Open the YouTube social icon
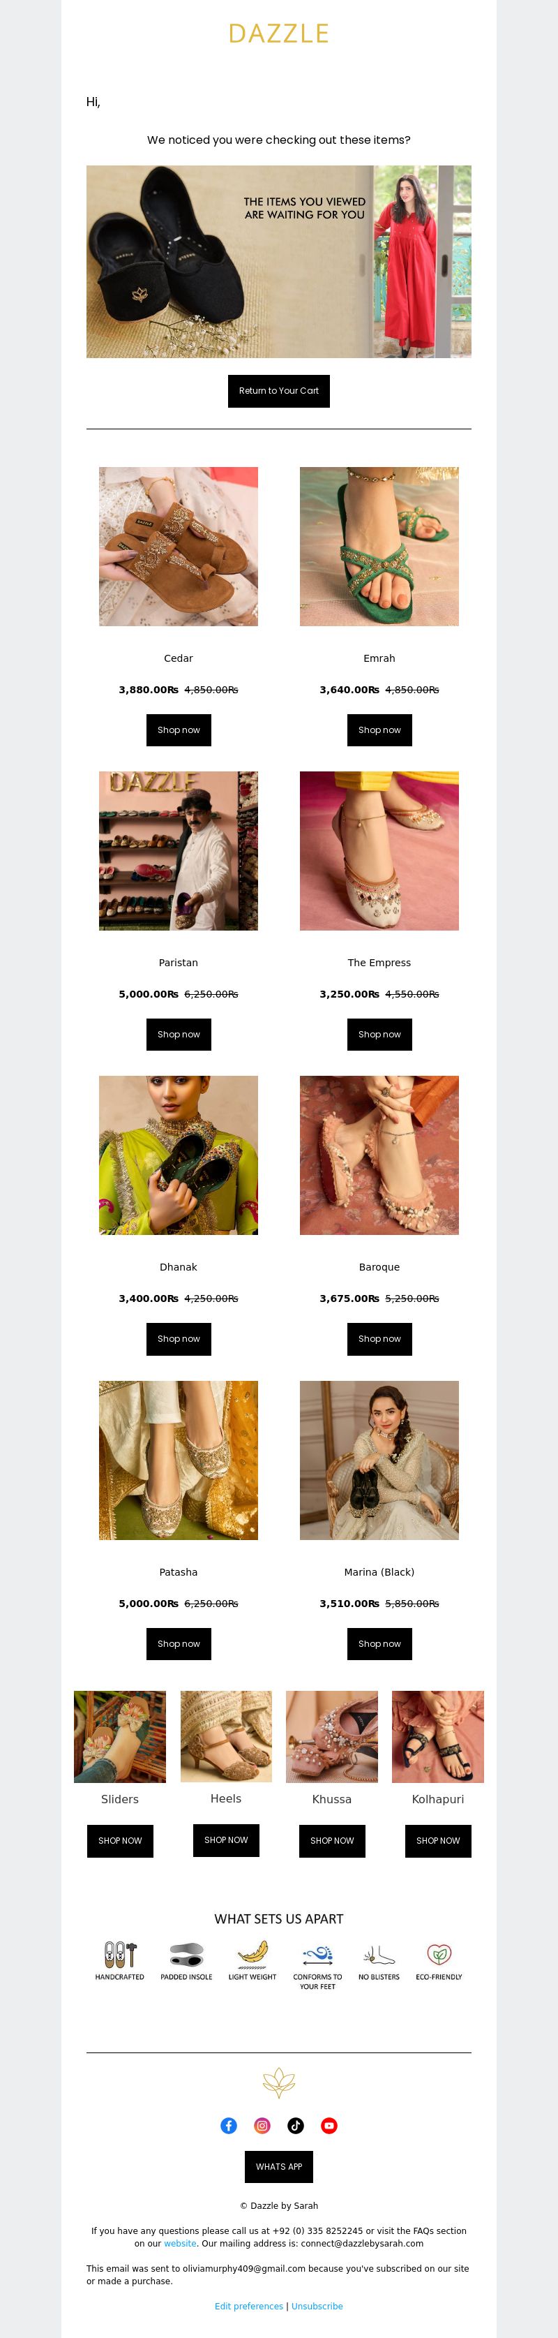The height and width of the screenshot is (2338, 558). (329, 2124)
